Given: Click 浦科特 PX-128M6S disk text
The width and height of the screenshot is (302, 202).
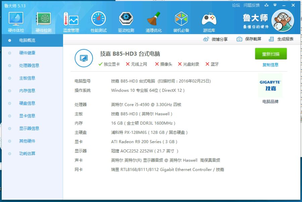Looking at the screenshot, I should click(149, 132).
